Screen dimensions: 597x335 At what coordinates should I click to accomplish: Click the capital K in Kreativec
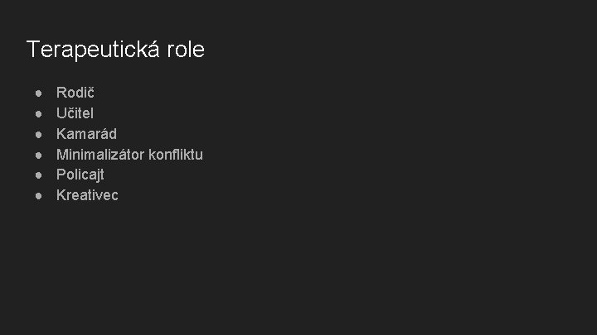click(x=61, y=196)
